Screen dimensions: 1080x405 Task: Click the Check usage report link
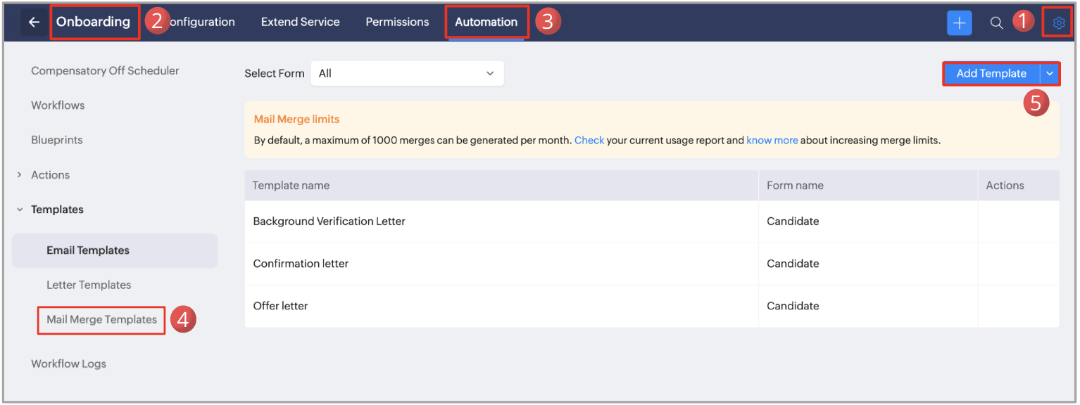tap(589, 140)
